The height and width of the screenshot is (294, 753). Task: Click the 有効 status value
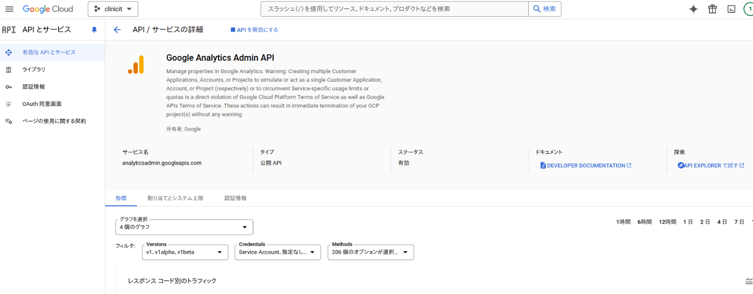point(403,163)
